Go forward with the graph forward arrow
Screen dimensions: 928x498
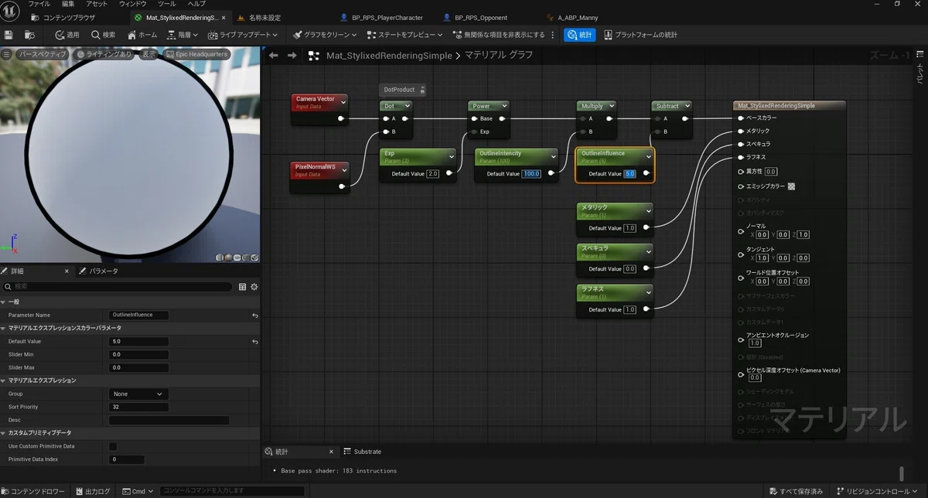[x=292, y=56]
